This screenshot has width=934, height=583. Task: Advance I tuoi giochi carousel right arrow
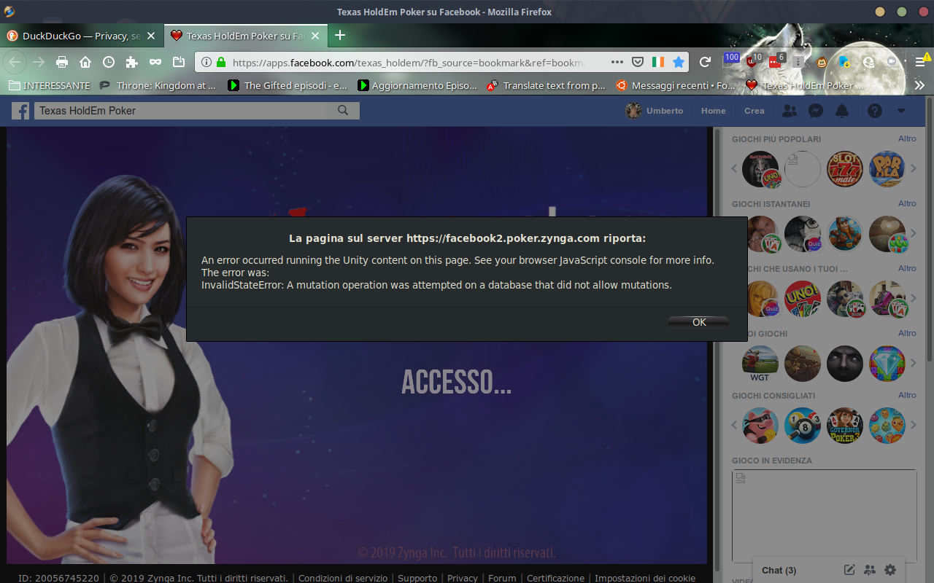(x=914, y=363)
